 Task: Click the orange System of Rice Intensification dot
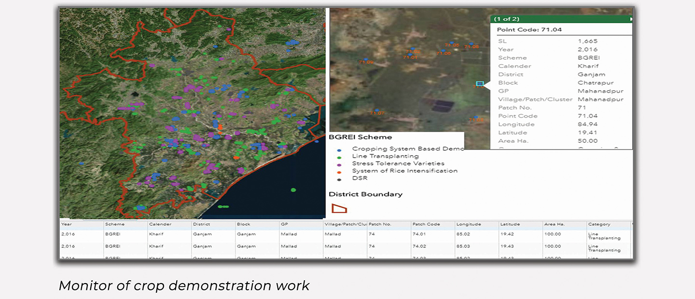[339, 172]
